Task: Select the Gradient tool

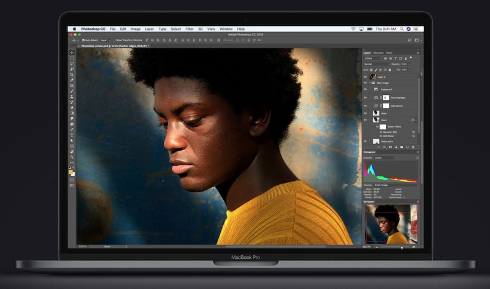Action: tap(72, 113)
